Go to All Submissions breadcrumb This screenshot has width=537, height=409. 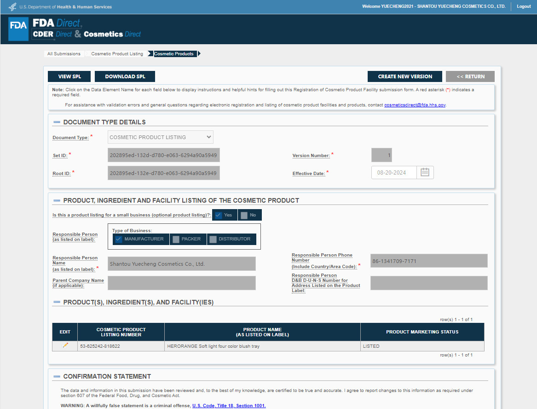(x=64, y=53)
